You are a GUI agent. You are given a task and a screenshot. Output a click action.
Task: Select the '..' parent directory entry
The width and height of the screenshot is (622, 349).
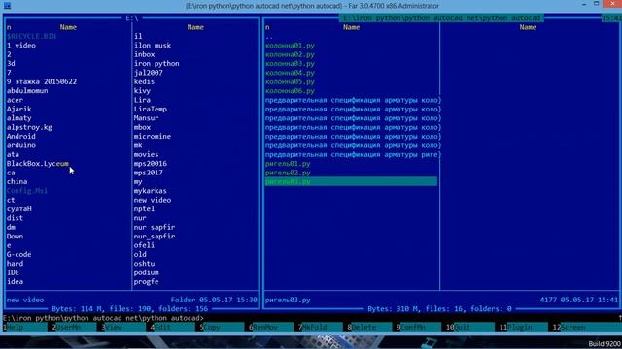tap(269, 37)
